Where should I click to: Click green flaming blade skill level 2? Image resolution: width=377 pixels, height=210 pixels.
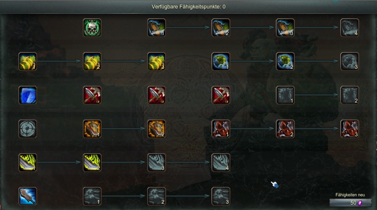[92, 162]
